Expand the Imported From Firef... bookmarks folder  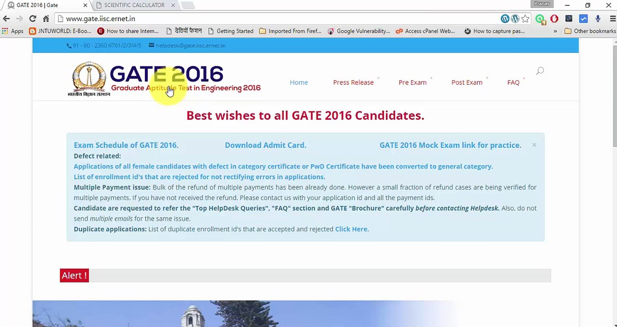(x=290, y=31)
